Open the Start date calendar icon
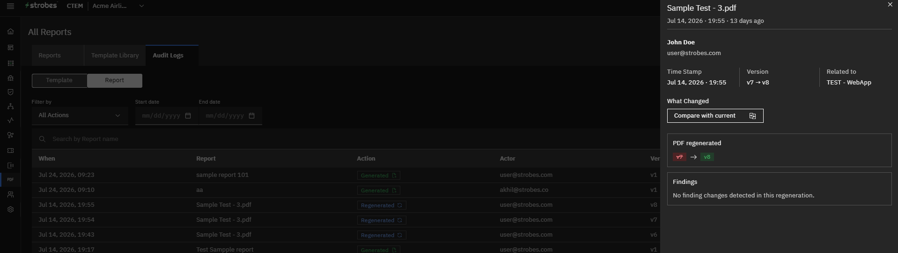 click(188, 116)
